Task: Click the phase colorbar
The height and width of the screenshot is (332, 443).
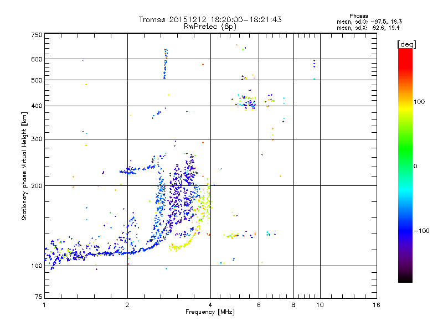Action: point(405,165)
